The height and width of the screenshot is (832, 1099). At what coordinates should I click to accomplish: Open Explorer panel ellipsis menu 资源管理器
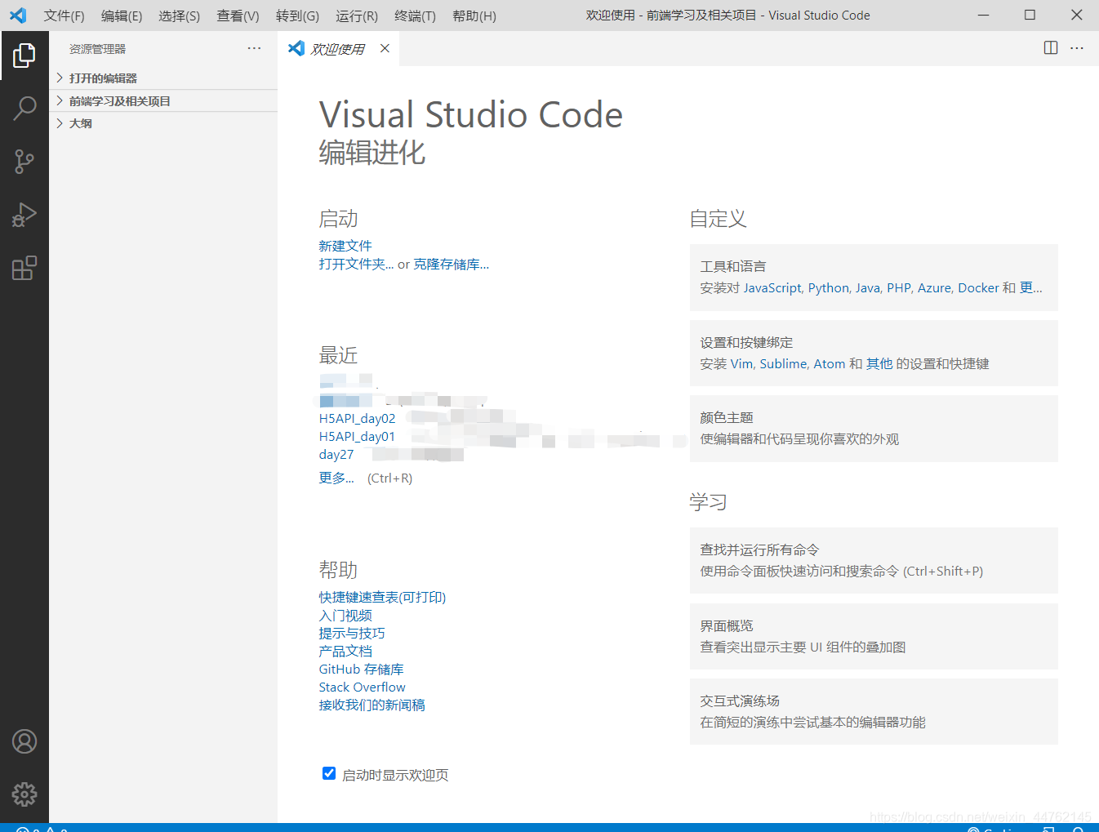[254, 48]
